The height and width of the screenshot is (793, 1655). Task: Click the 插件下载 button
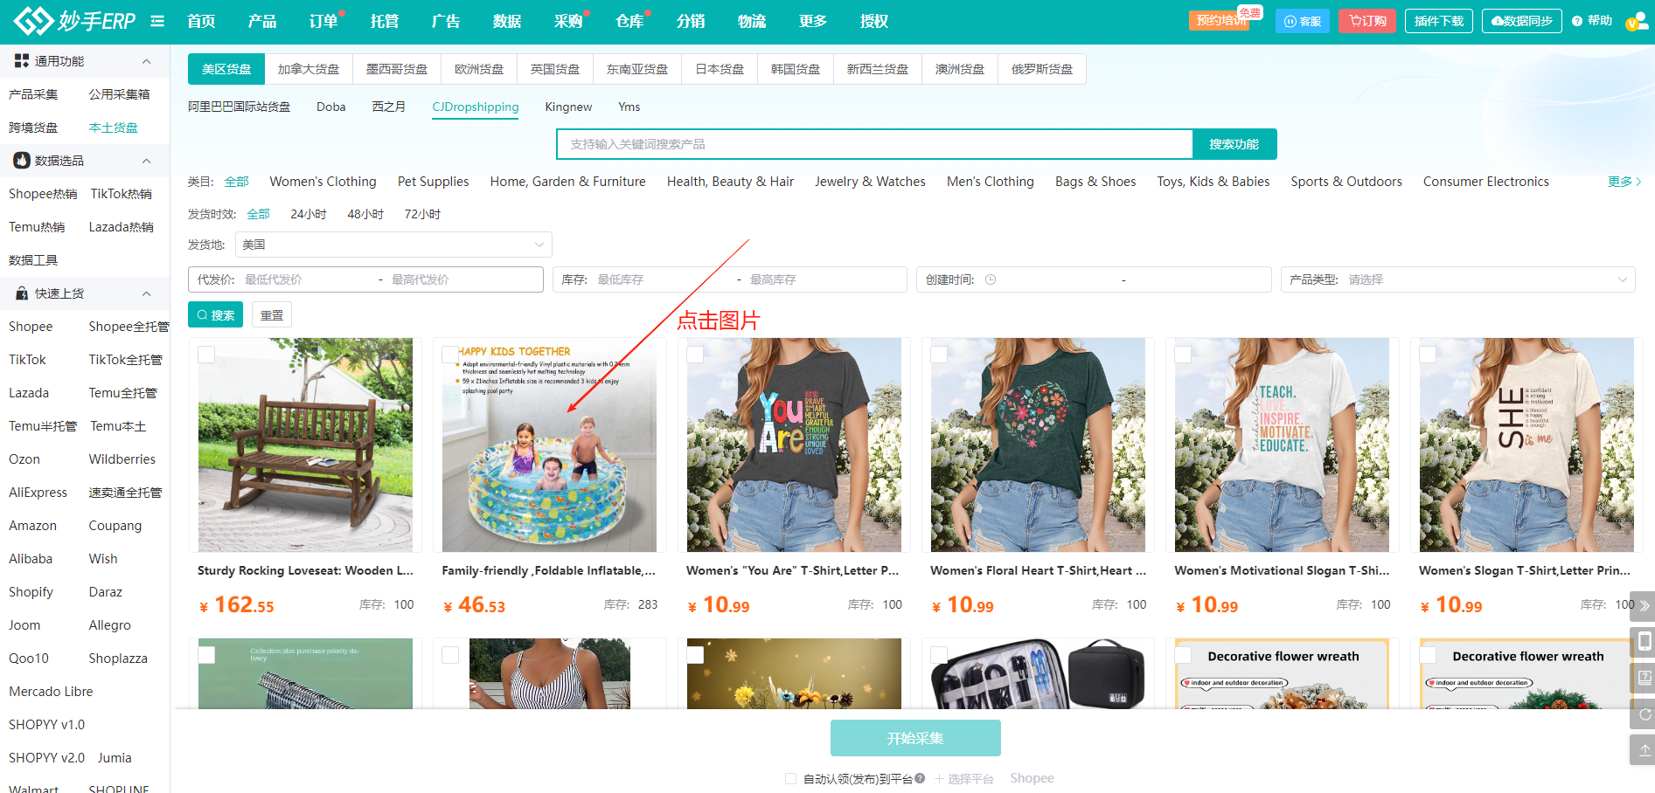point(1438,21)
